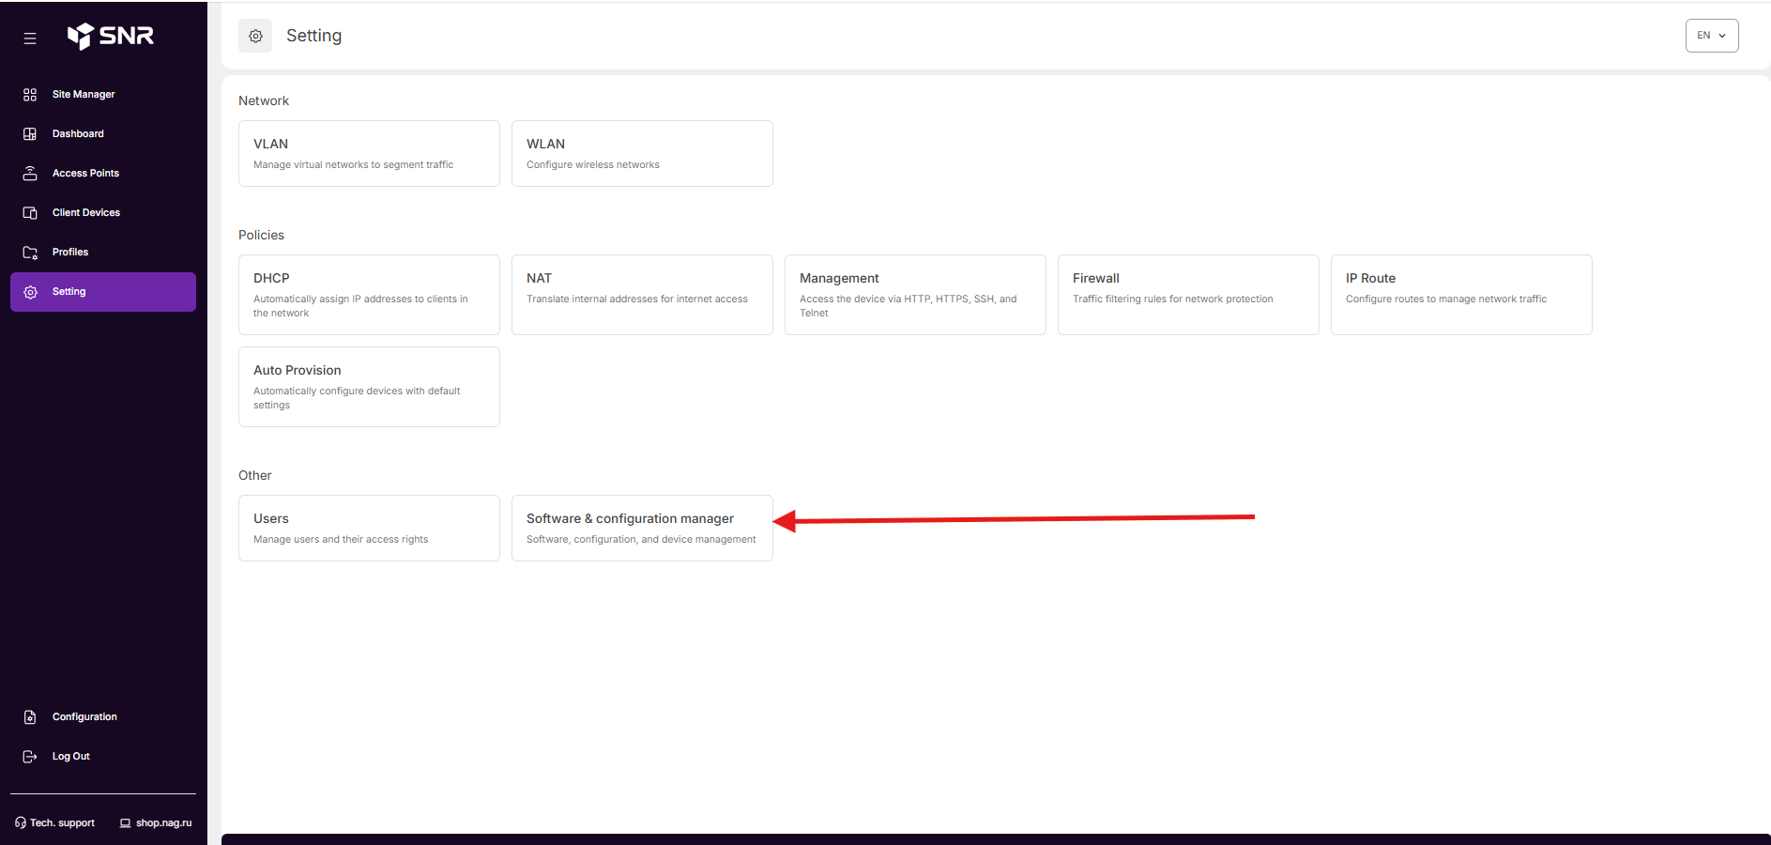Viewport: 1771px width, 845px height.
Task: Click the Site Manager grid icon
Action: click(30, 95)
